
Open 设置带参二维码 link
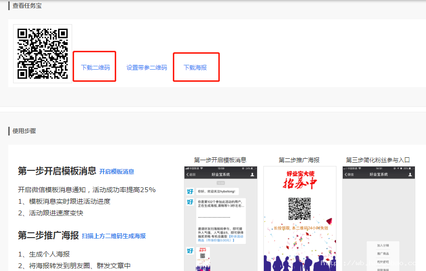[x=147, y=67]
